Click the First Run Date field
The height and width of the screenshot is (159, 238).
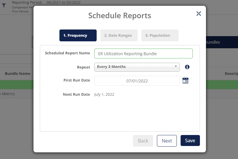[x=137, y=81]
